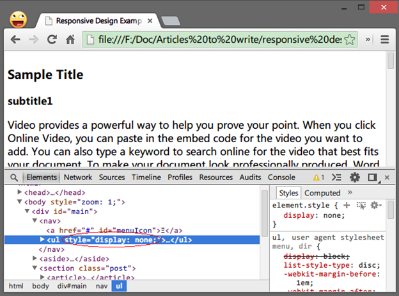Click the browser back arrow button

[15, 40]
